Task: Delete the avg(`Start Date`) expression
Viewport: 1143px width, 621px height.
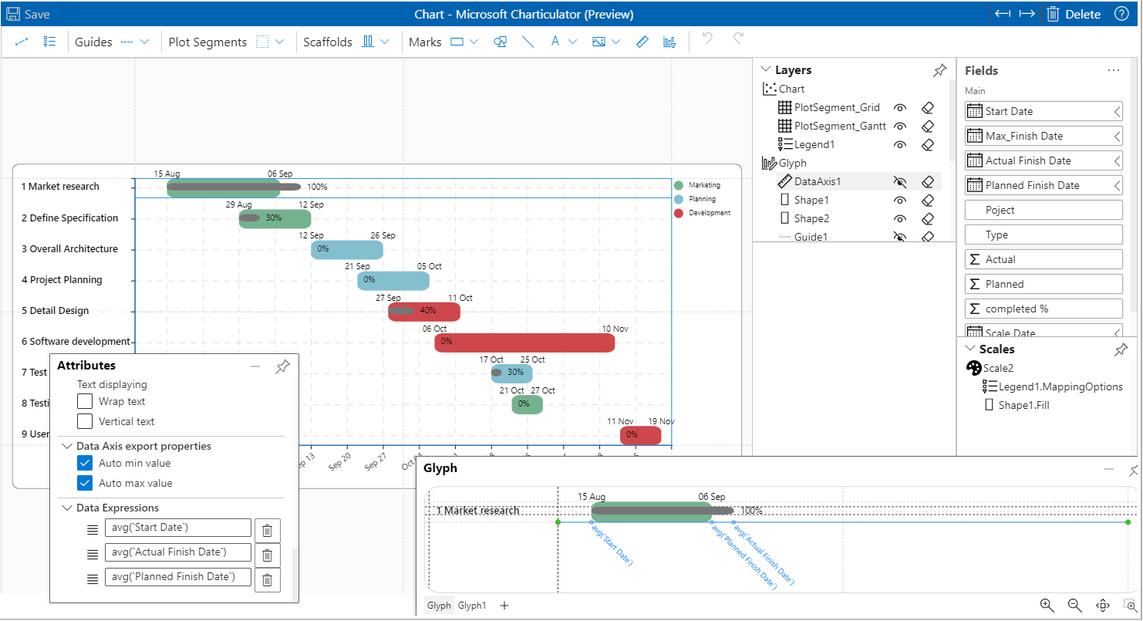Action: 267,531
